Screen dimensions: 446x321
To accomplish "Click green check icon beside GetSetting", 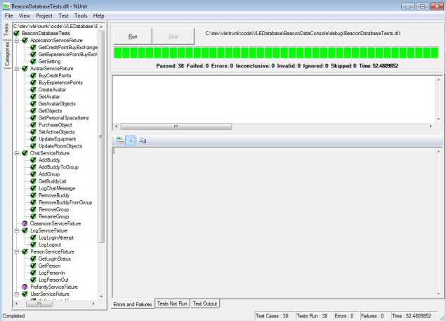I will [x=33, y=62].
